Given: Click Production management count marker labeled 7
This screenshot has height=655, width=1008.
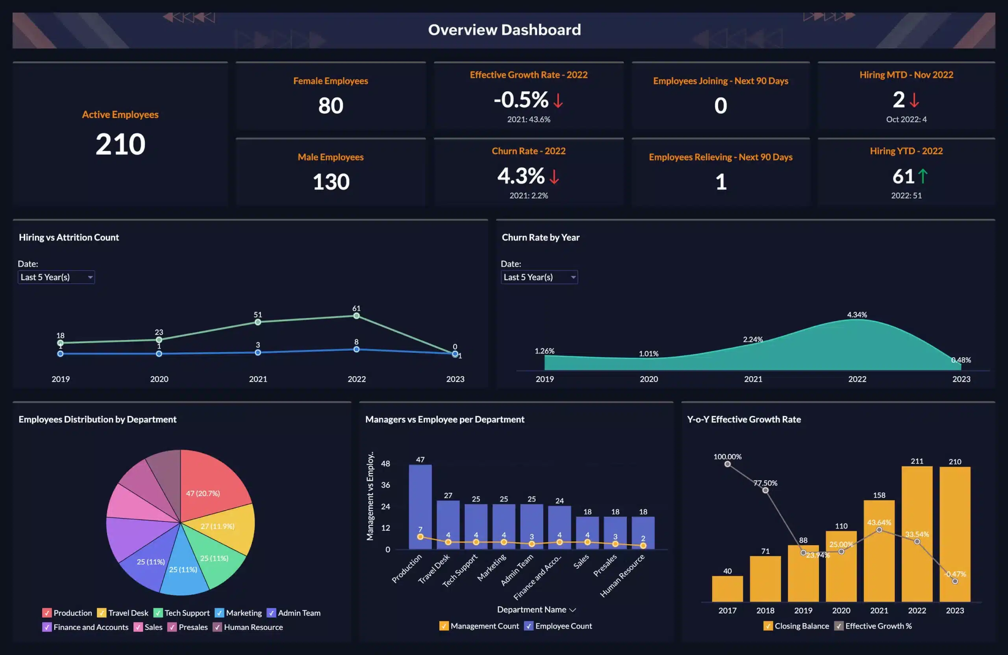Looking at the screenshot, I should click(420, 537).
